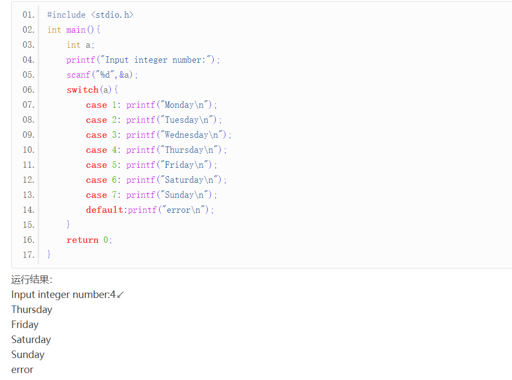This screenshot has width=512, height=380.
Task: Click the 'case 3' Wednesday line
Action: pyautogui.click(x=159, y=135)
